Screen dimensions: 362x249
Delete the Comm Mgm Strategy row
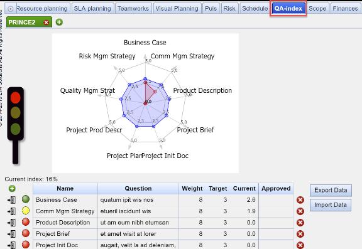tap(300, 211)
